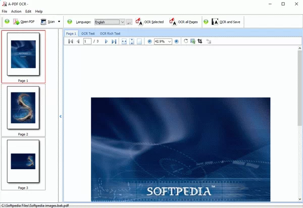Click the preview scroll down arrow
303x208 pixels.
(x=299, y=199)
